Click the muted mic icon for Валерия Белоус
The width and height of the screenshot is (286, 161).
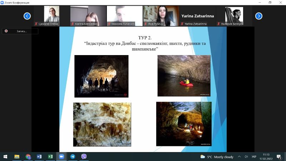pyautogui.click(x=218, y=24)
